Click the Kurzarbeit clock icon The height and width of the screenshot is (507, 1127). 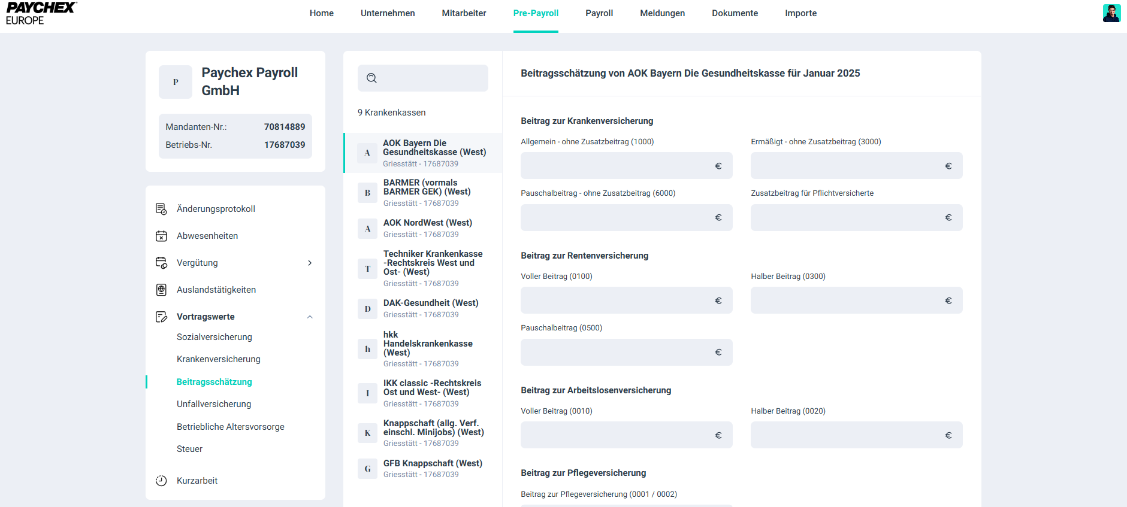[161, 481]
